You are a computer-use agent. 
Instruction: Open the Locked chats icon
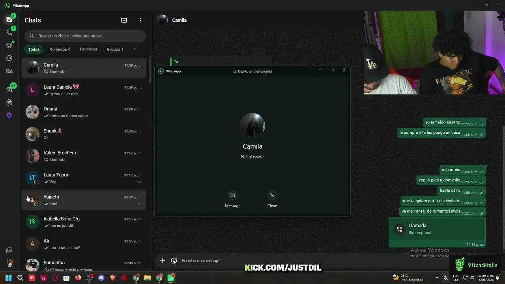coord(9,103)
